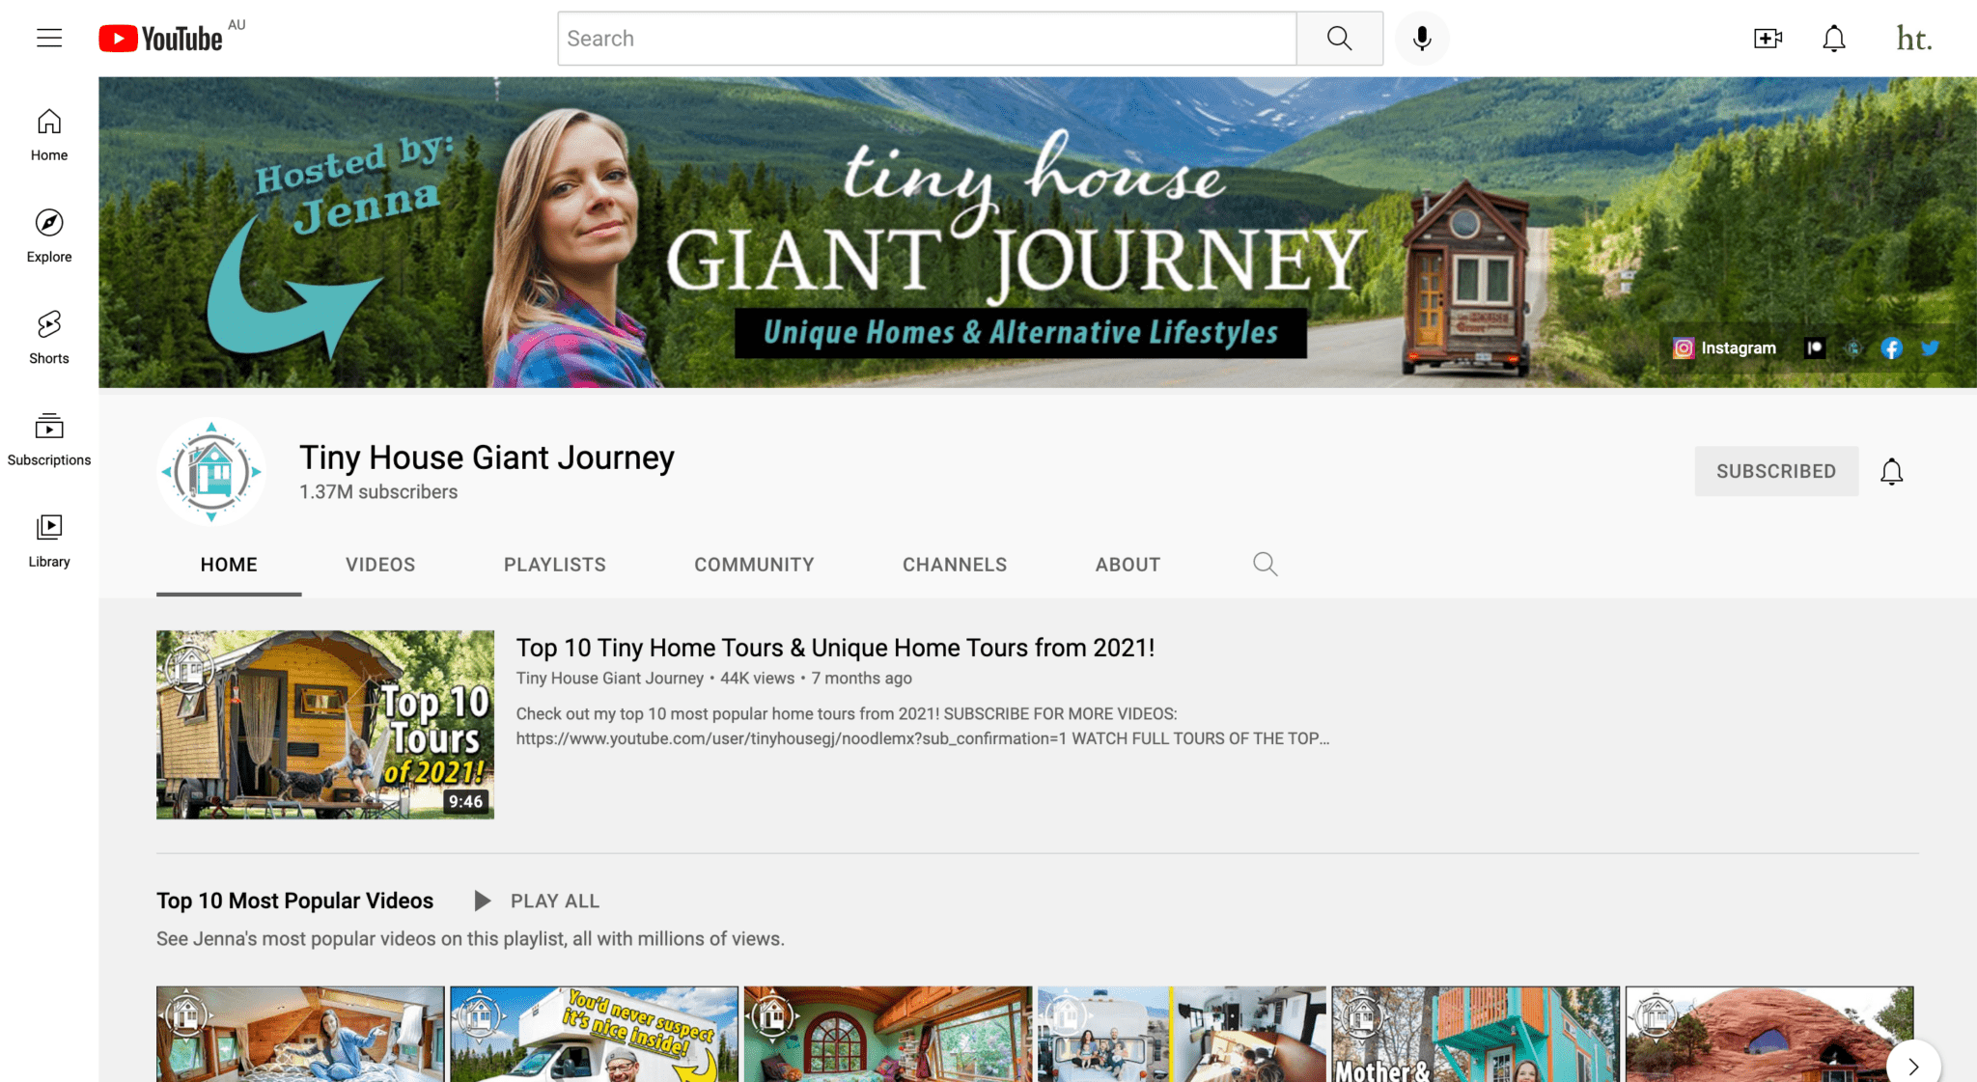Open Shorts in sidebar

pyautogui.click(x=49, y=338)
